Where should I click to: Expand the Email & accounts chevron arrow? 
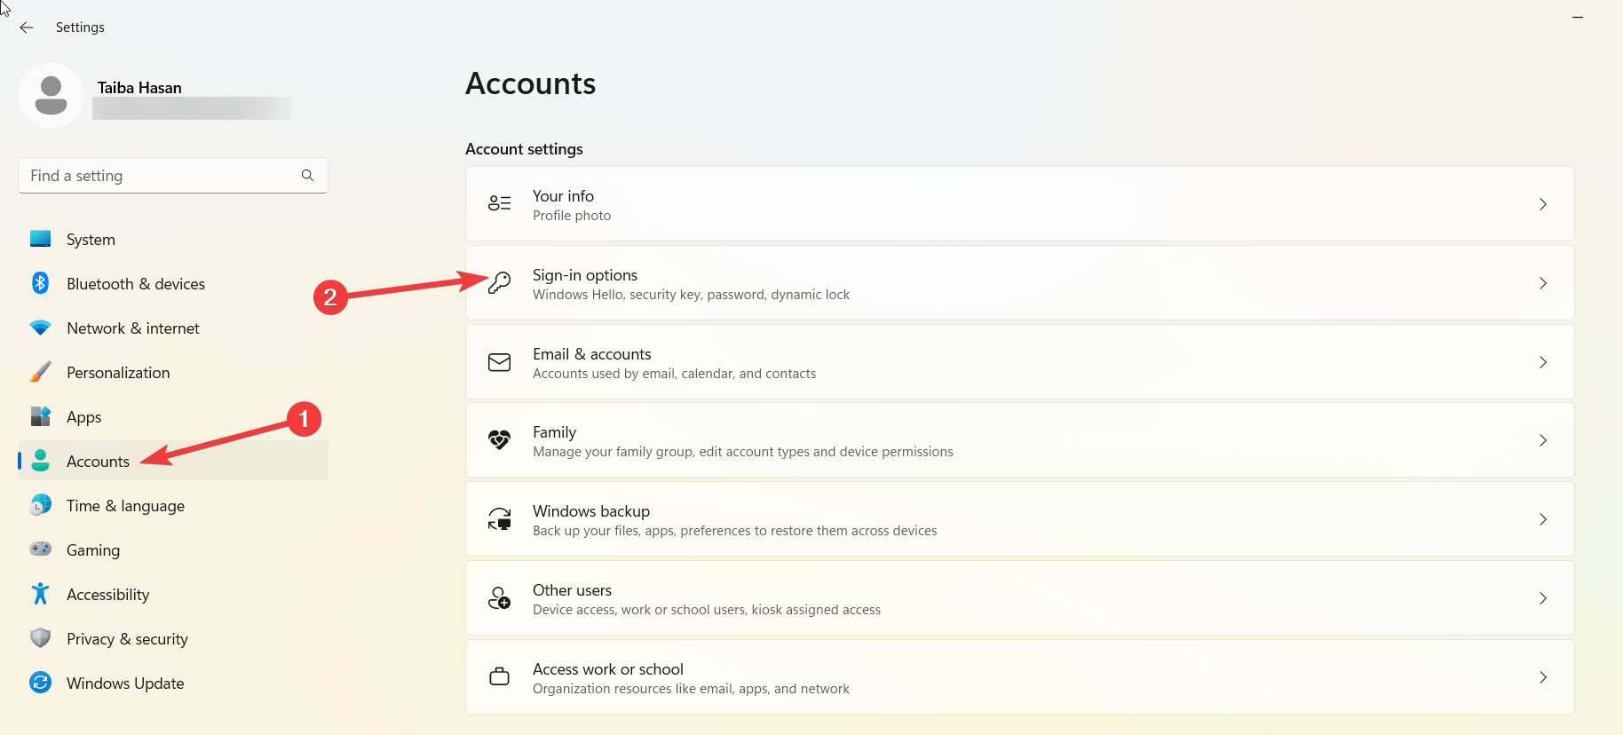(x=1543, y=362)
